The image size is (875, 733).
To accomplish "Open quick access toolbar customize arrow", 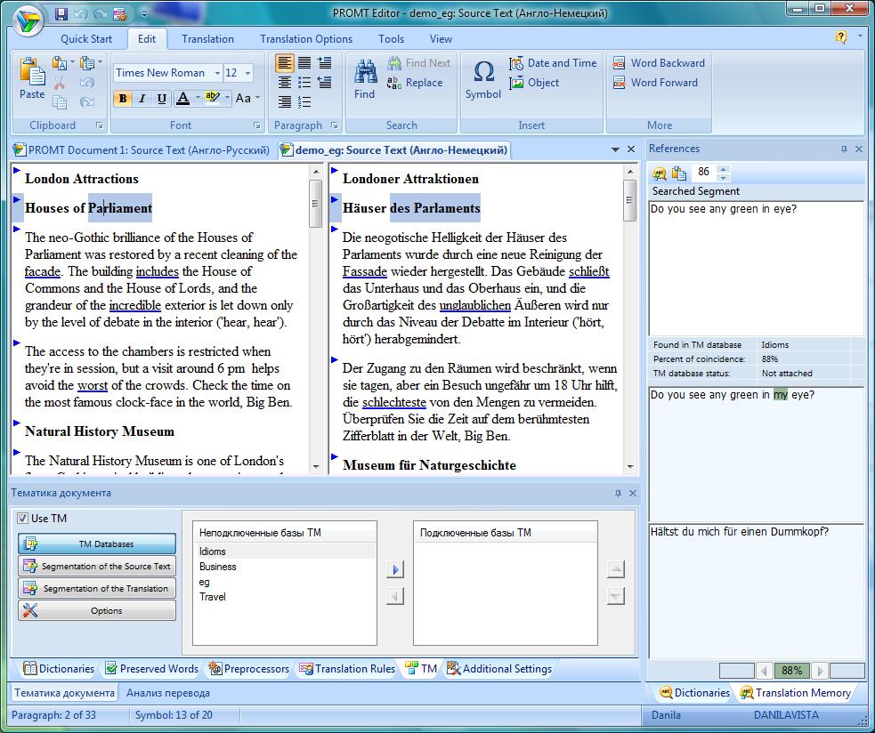I will pyautogui.click(x=144, y=14).
